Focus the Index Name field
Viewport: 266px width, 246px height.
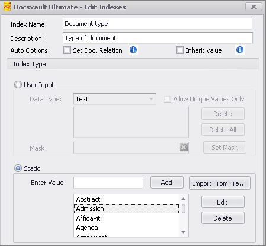click(x=158, y=24)
